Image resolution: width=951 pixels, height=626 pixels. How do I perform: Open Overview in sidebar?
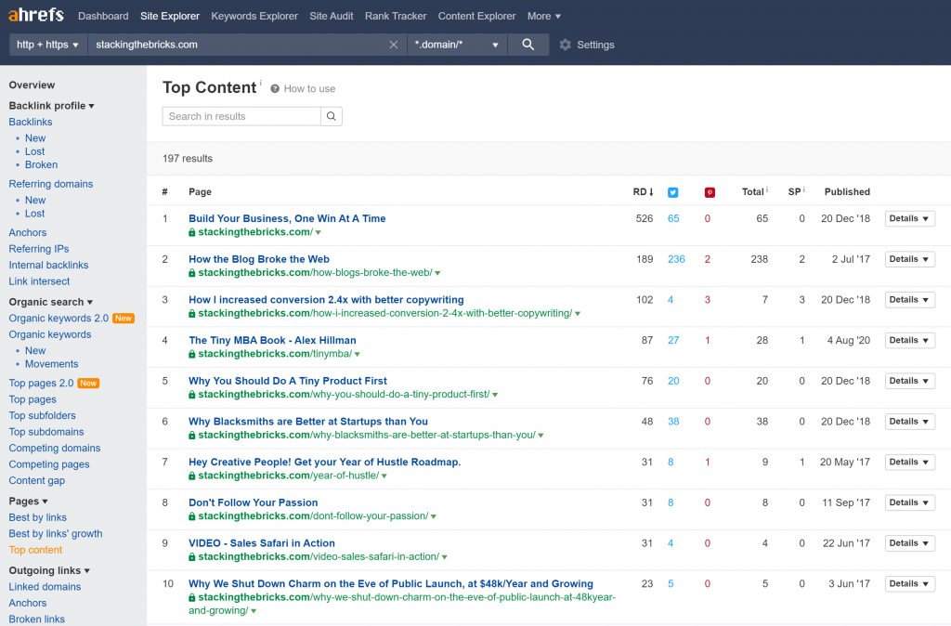coord(32,85)
